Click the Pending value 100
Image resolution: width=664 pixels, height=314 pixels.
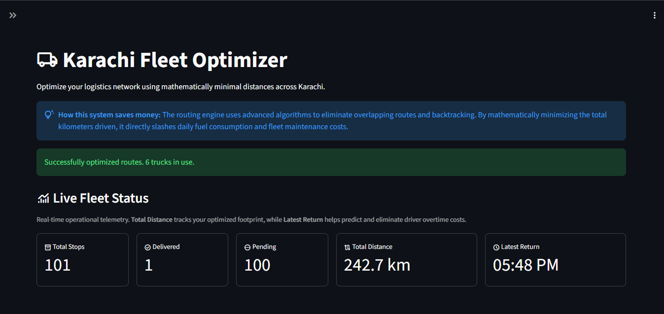tap(257, 265)
